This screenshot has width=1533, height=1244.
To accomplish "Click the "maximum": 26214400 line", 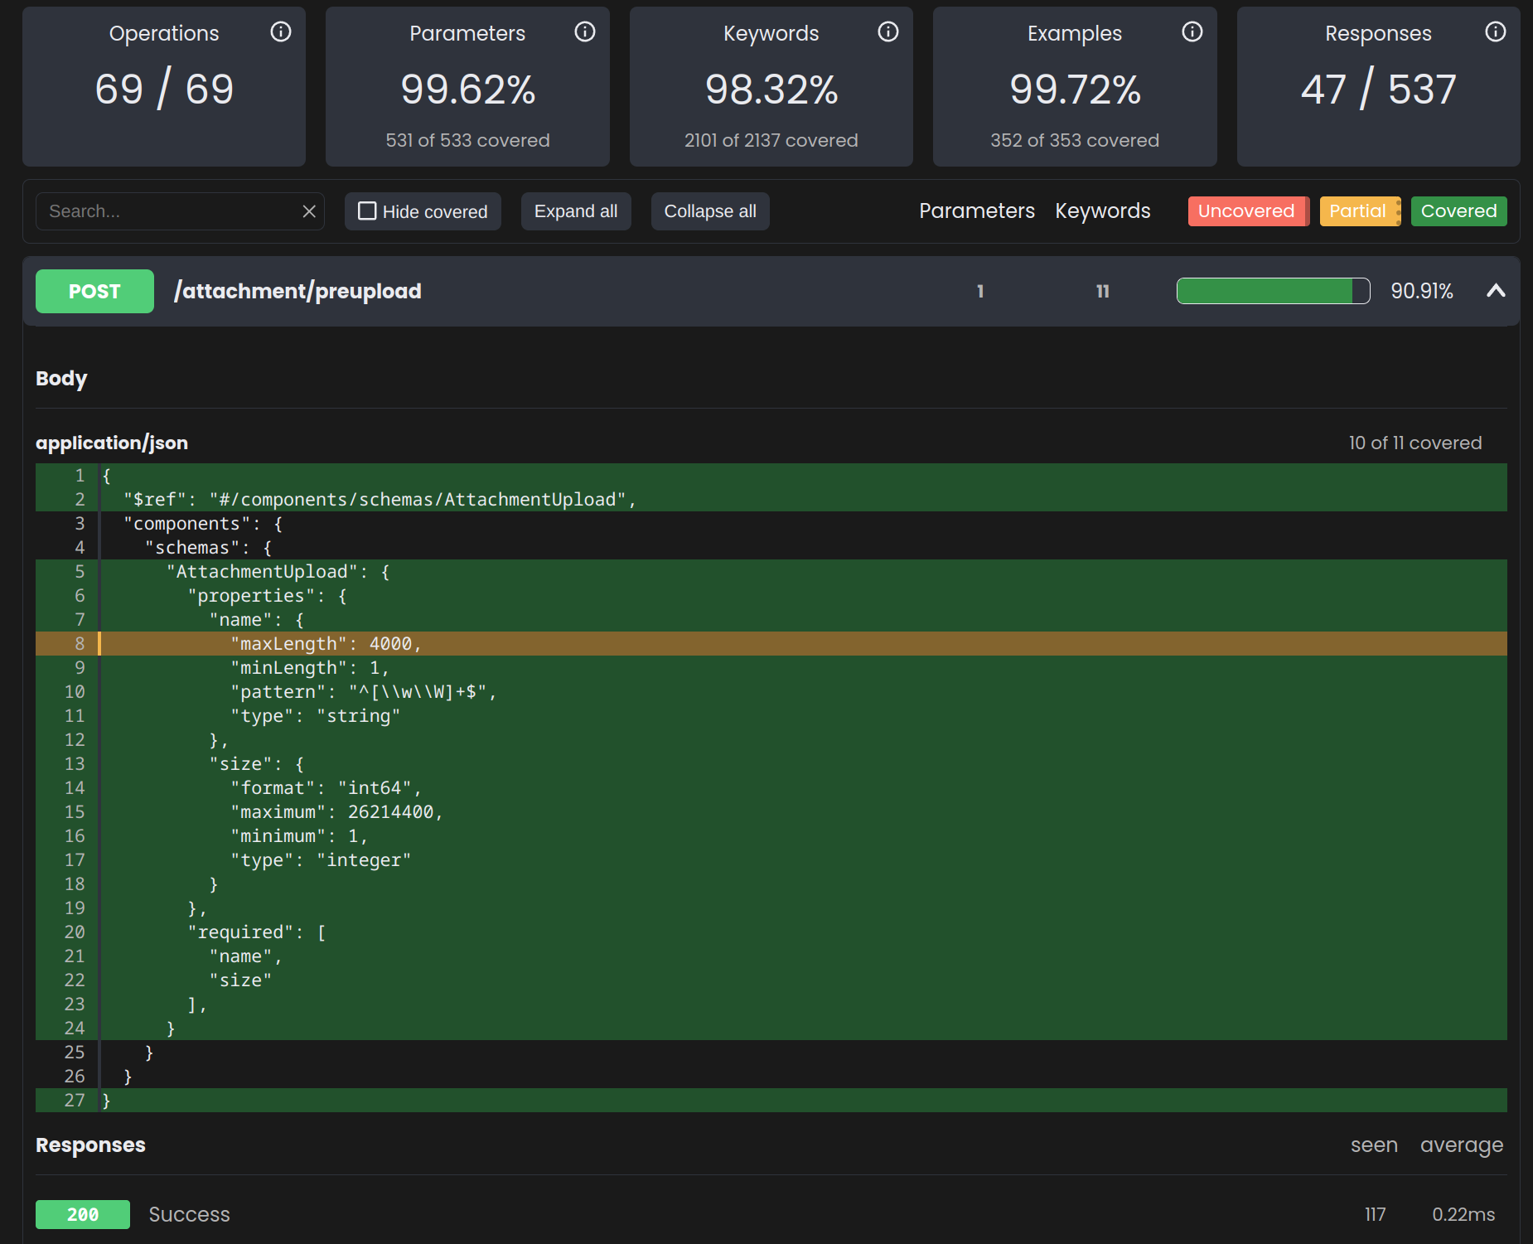I will click(771, 812).
